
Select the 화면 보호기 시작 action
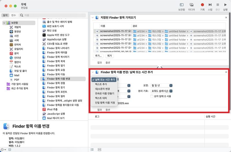coord(53,26)
